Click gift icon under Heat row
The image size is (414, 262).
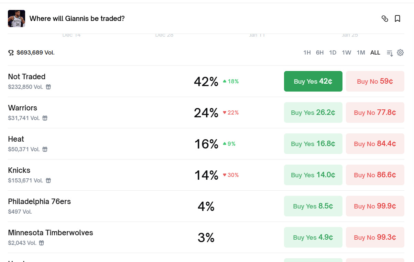tap(45, 149)
